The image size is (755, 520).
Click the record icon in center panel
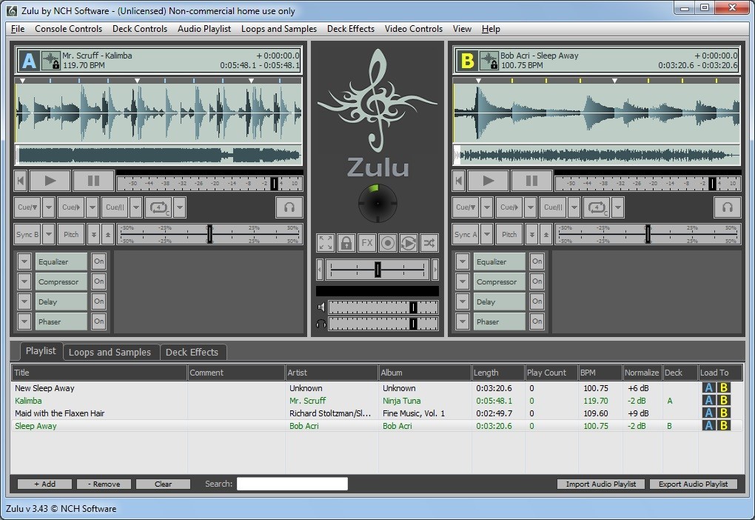pos(387,242)
